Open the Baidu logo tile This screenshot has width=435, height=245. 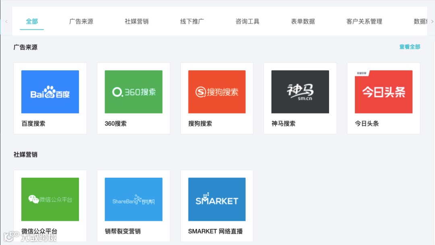(x=50, y=92)
